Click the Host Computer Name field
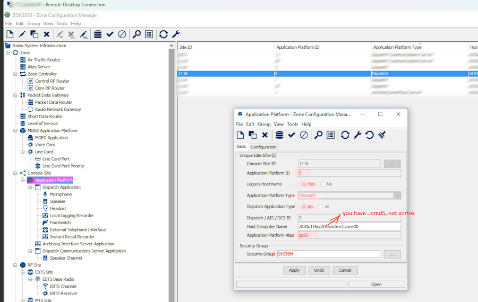Screen dimensions: 478x302 point(349,227)
